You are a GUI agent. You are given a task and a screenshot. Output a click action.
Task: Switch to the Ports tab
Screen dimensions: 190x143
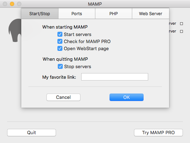tap(77, 14)
